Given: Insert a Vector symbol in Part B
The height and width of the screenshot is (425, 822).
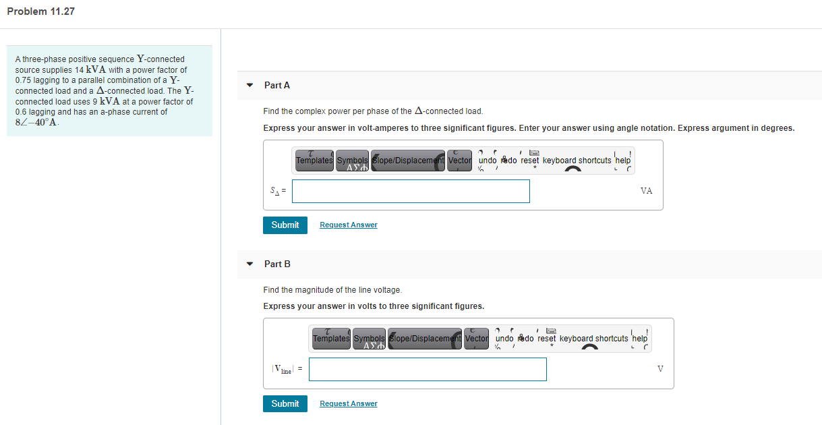Looking at the screenshot, I should click(476, 339).
